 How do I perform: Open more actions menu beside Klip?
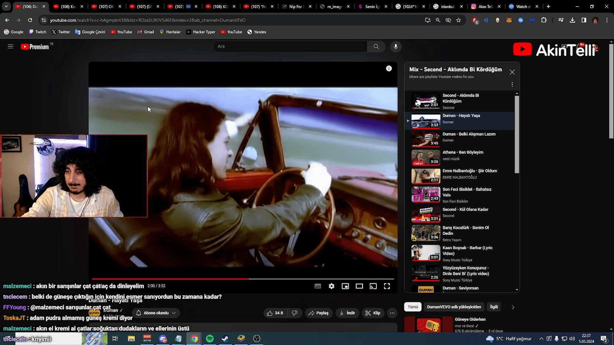(x=392, y=313)
